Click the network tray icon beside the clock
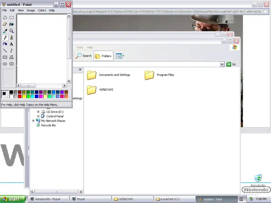The width and height of the screenshot is (271, 203). pyautogui.click(x=251, y=199)
